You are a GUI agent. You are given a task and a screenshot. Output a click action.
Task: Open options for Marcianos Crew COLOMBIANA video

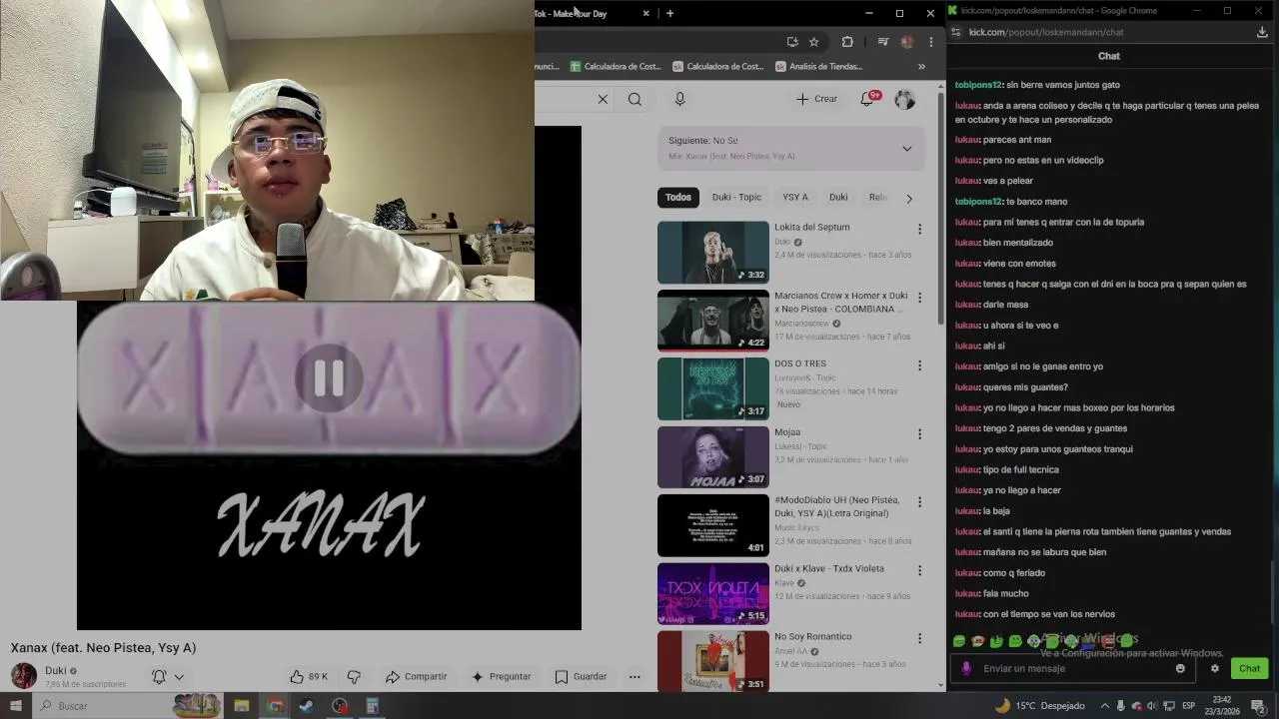(x=919, y=298)
